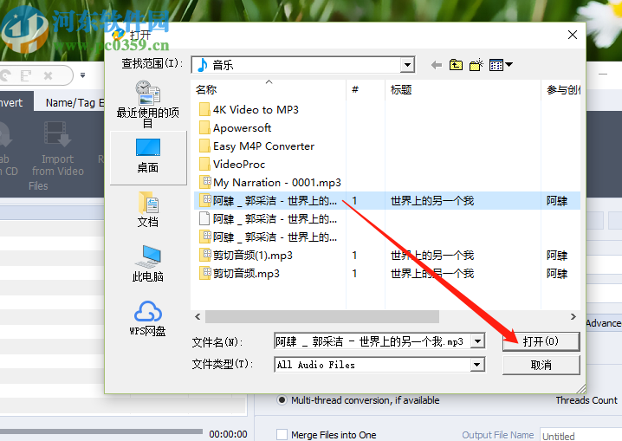Open This PC (此电脑) in sidebar
Image resolution: width=622 pixels, height=441 pixels.
147,263
